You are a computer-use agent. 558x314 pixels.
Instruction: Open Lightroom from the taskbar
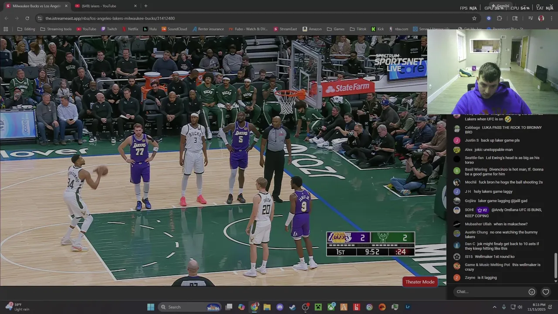click(x=408, y=307)
